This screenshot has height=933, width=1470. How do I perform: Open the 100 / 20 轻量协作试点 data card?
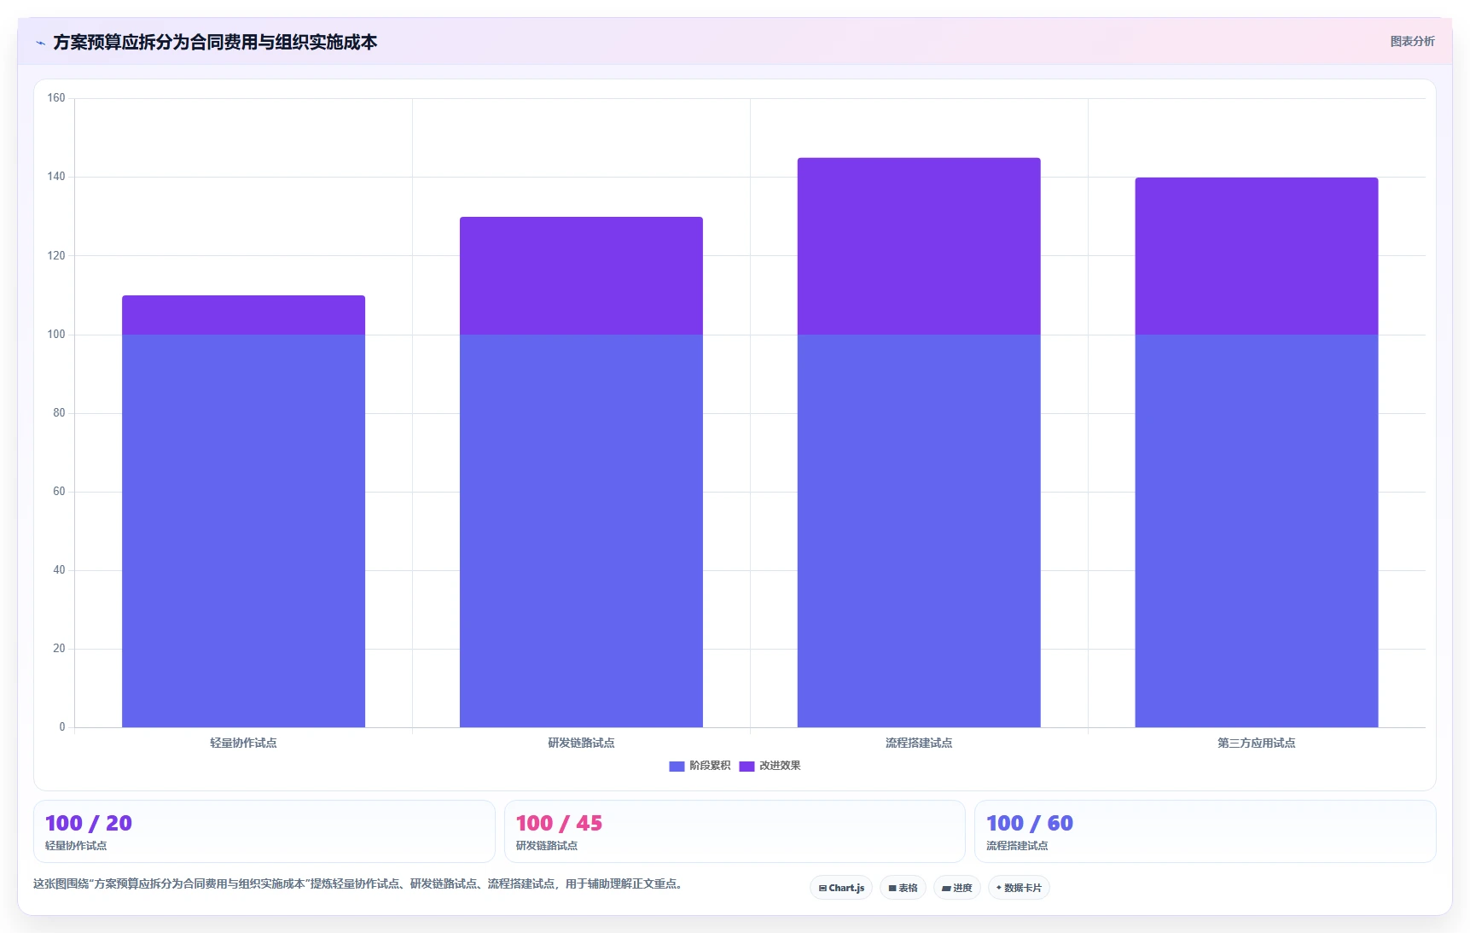click(264, 831)
